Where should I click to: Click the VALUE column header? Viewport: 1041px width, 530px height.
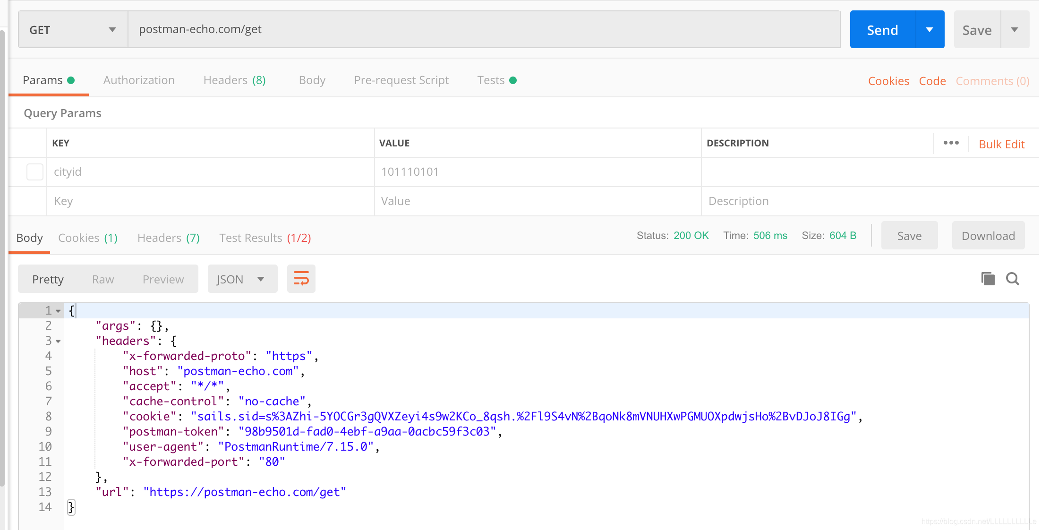coord(394,143)
